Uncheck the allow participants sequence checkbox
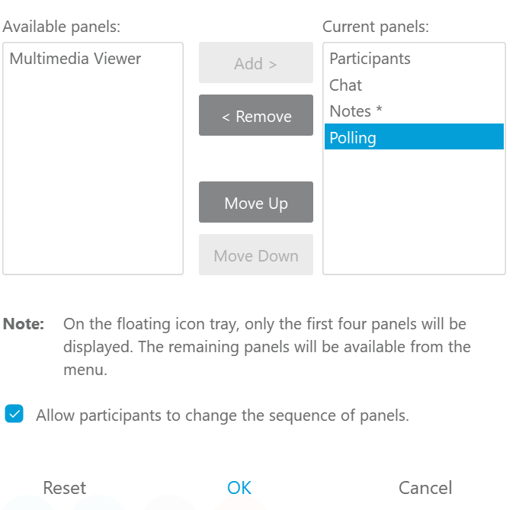The height and width of the screenshot is (510, 519). (x=14, y=415)
